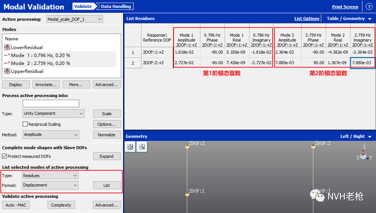
Task: Click row header 2 in residues table
Action: [x=133, y=63]
